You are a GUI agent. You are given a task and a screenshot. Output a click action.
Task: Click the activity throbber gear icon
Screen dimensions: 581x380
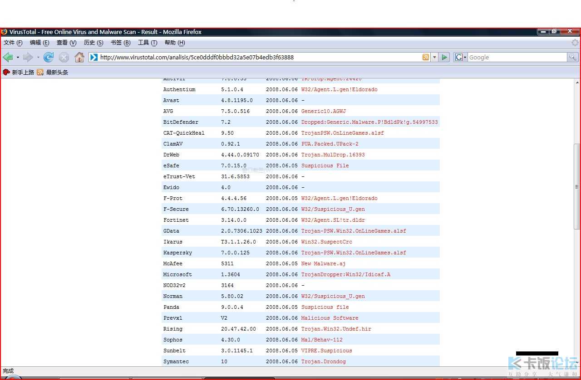(x=575, y=43)
